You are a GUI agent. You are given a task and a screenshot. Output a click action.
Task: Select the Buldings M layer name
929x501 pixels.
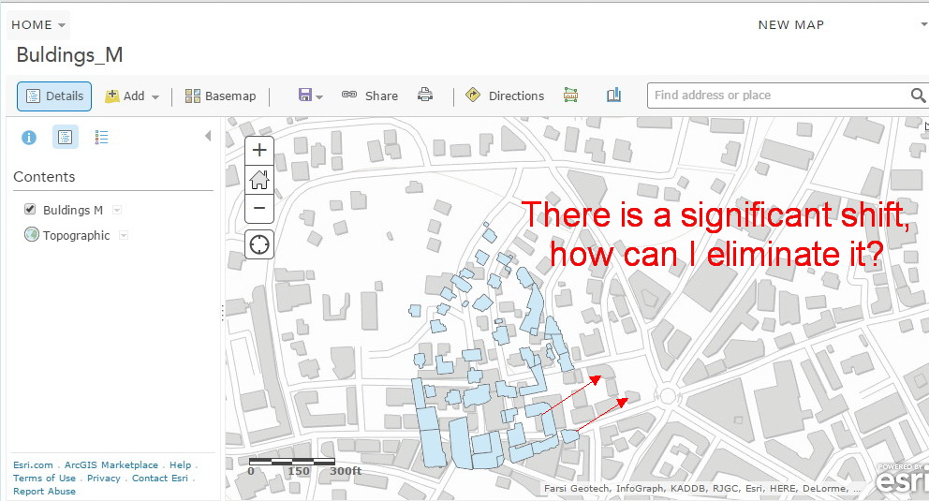coord(73,210)
